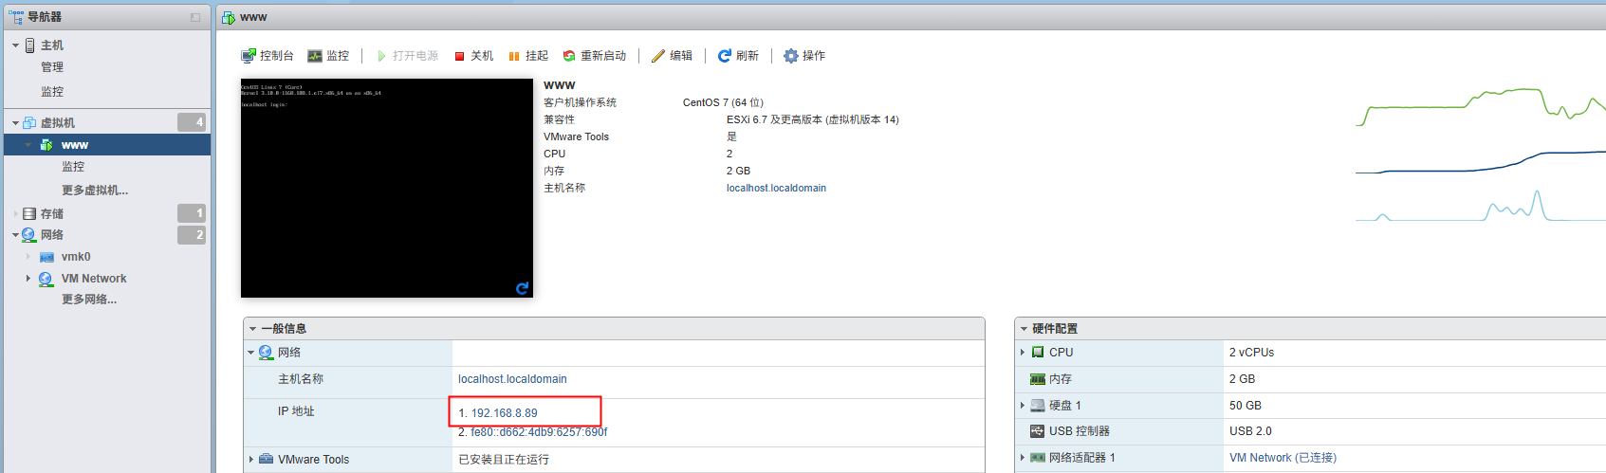Click the green CPU usage graph line
Image resolution: width=1606 pixels, height=473 pixels.
1481,107
